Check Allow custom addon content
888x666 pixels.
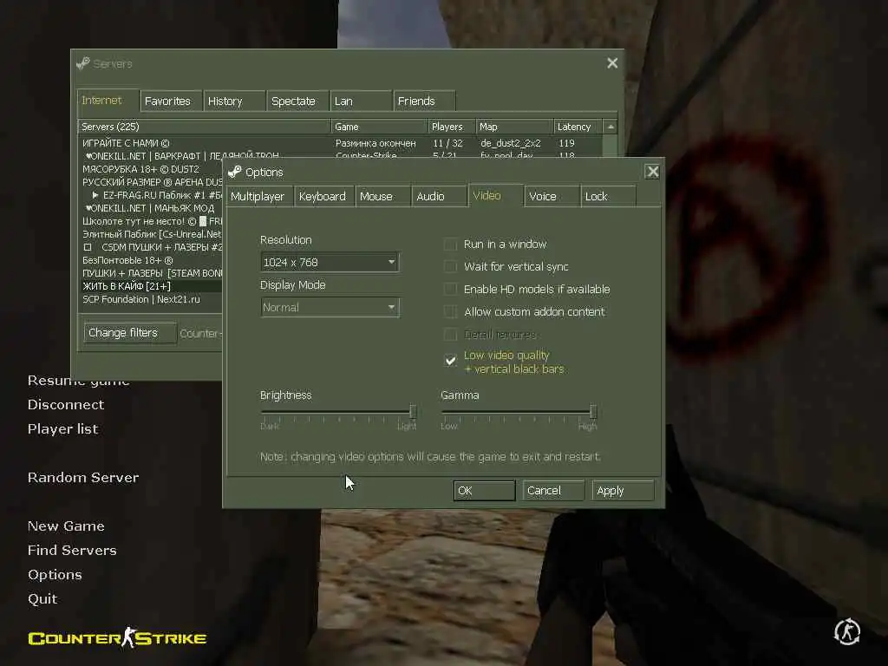point(450,312)
